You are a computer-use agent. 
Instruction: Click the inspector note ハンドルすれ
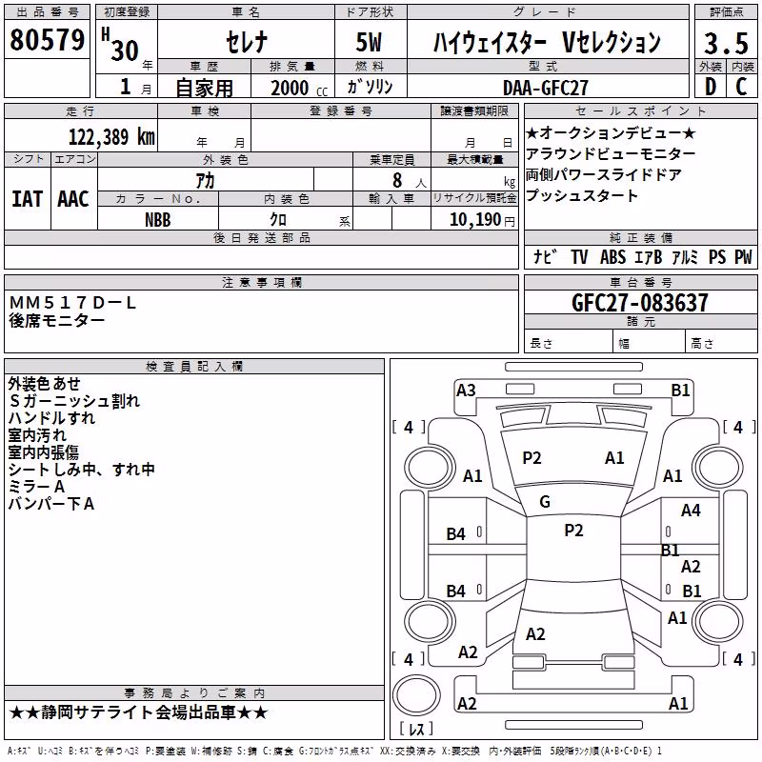pos(51,417)
